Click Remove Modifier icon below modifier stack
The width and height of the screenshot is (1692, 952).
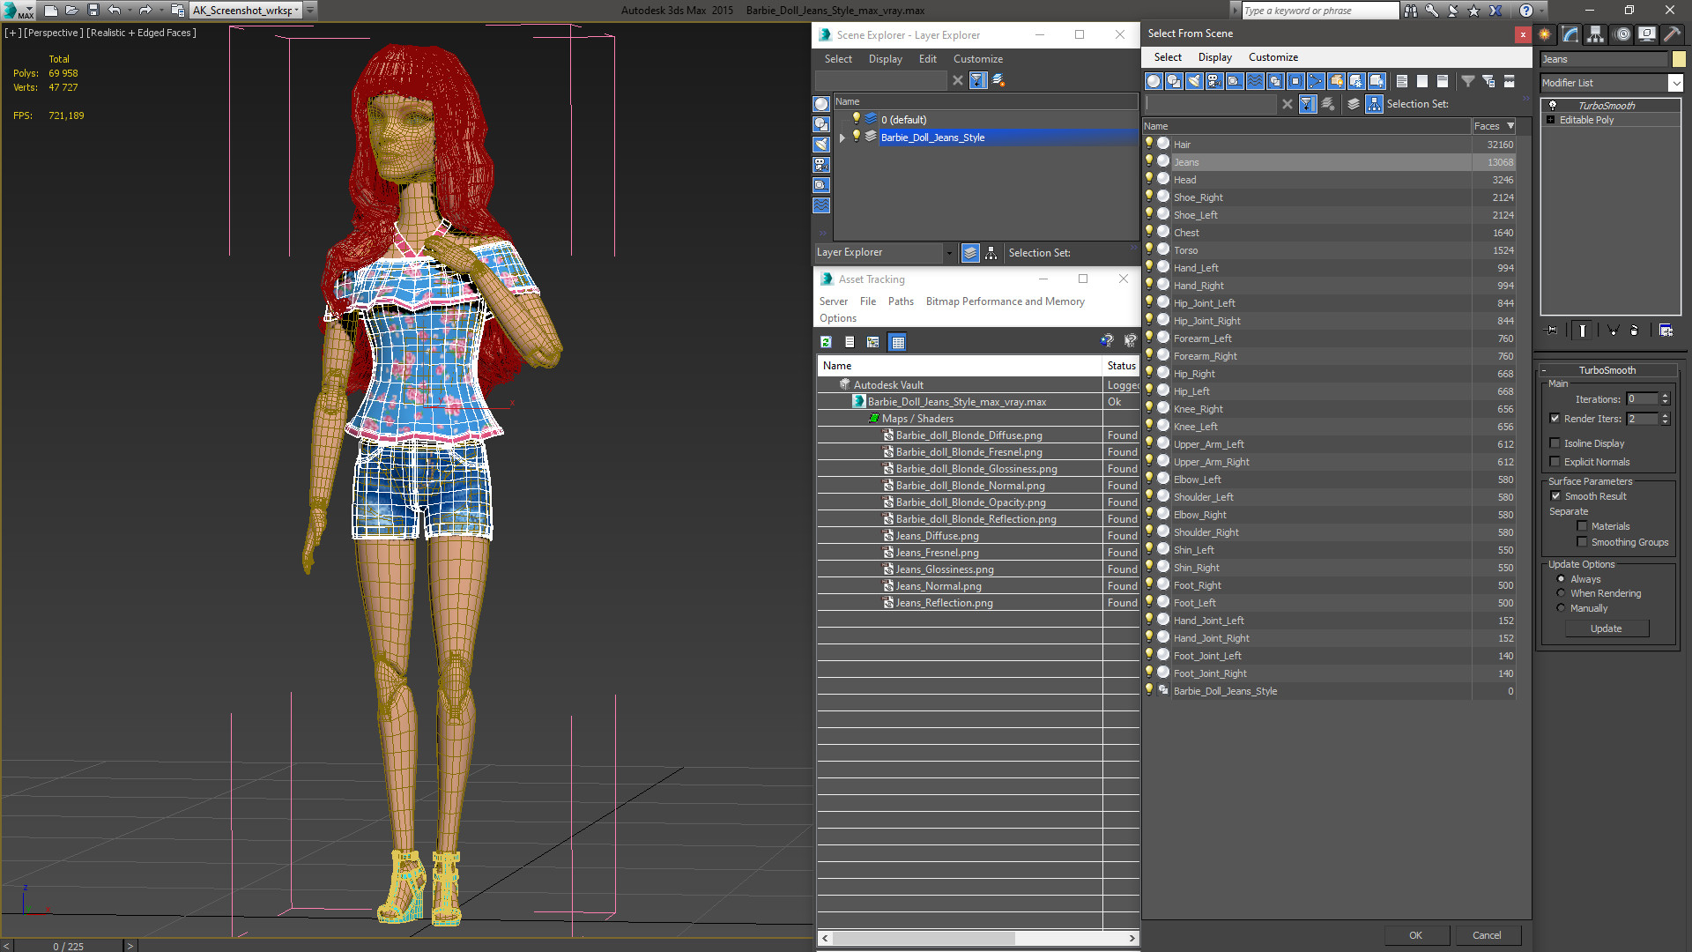(x=1635, y=331)
